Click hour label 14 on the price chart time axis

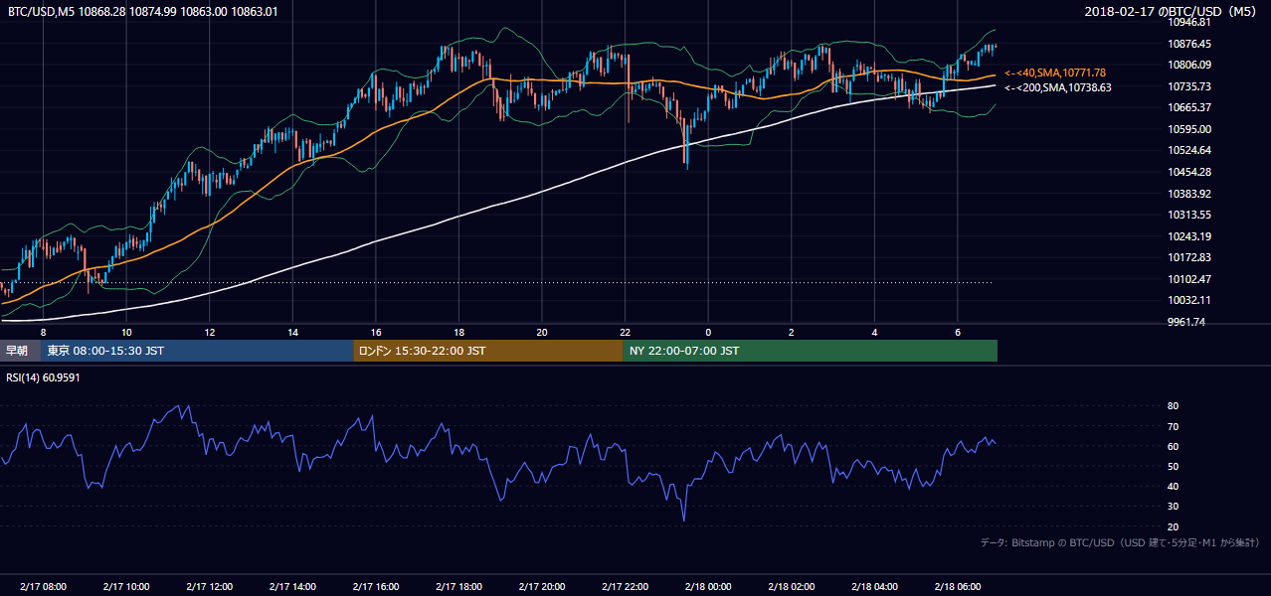292,332
